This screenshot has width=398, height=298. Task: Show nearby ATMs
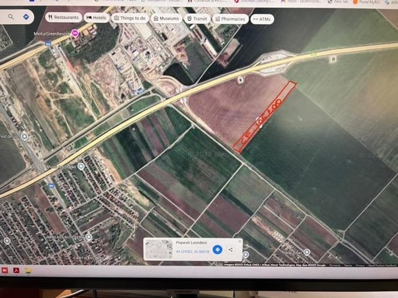pyautogui.click(x=262, y=19)
